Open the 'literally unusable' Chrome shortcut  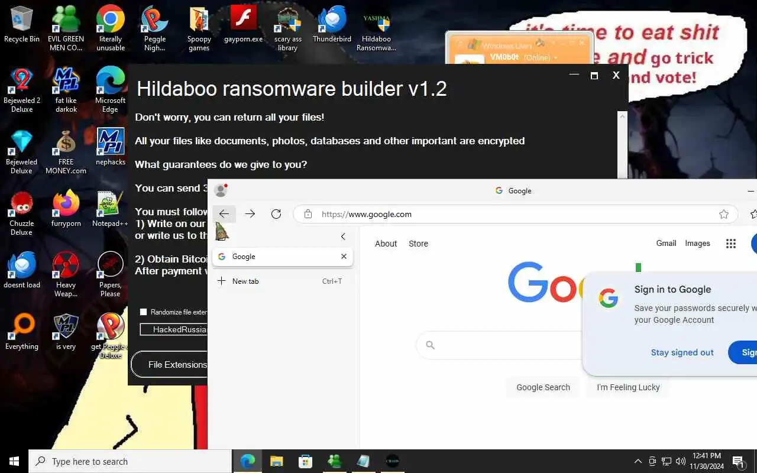(x=111, y=28)
